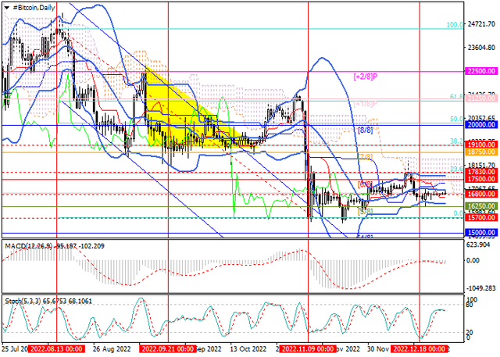Click the 18151.70 price axis value
Viewport: 500px width, 357px height.
(x=481, y=165)
